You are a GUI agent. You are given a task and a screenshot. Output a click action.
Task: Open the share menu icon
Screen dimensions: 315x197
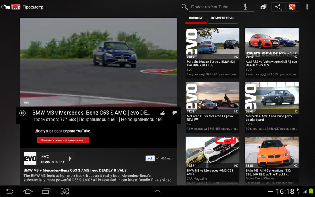pyautogui.click(x=278, y=7)
